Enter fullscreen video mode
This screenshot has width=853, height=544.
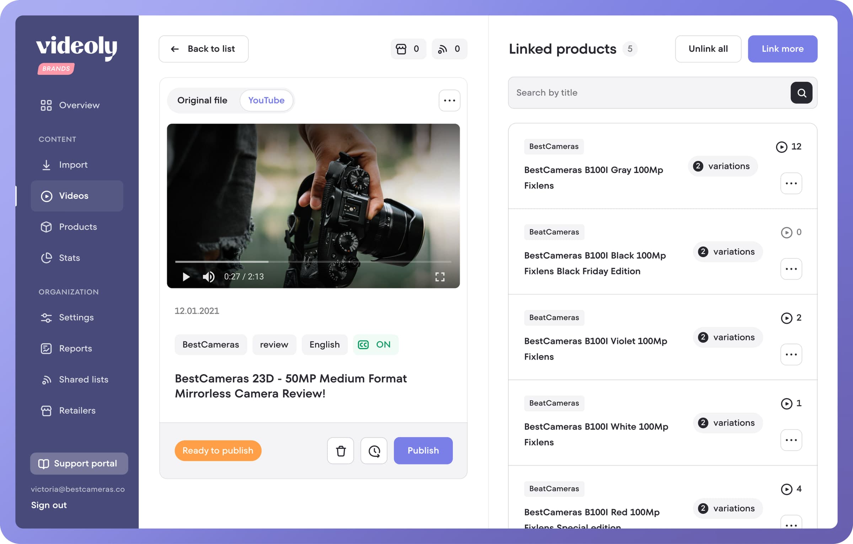tap(440, 277)
